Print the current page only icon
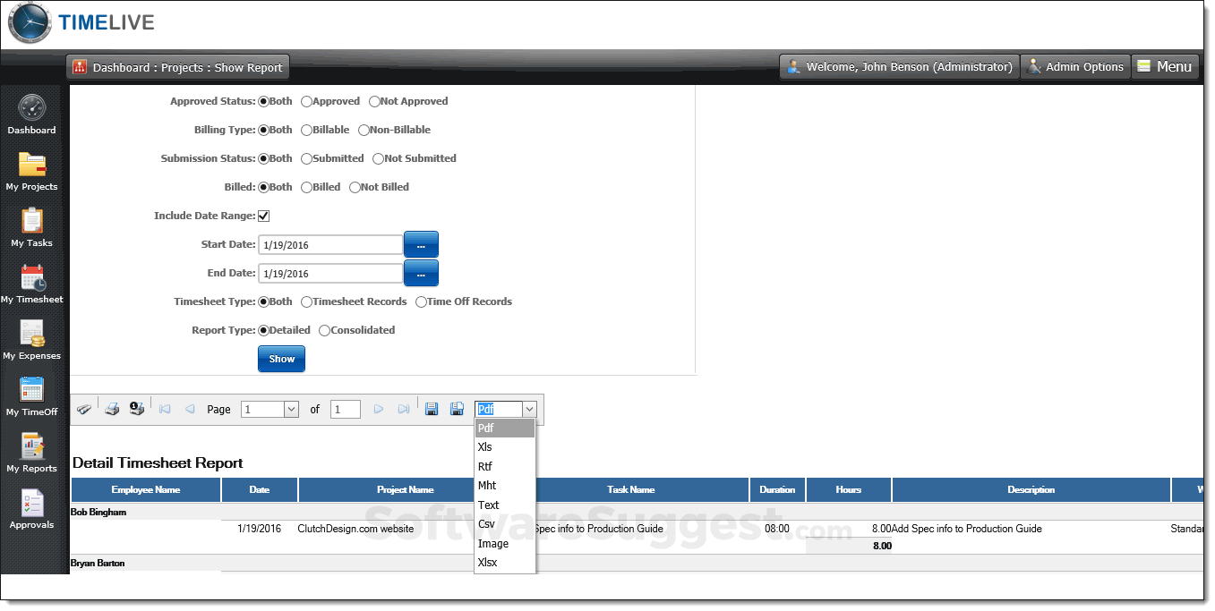This screenshot has height=611, width=1215. pyautogui.click(x=137, y=409)
